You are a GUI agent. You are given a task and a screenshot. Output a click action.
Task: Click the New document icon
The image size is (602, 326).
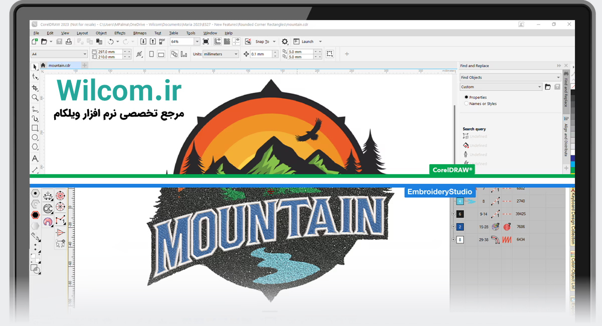35,42
